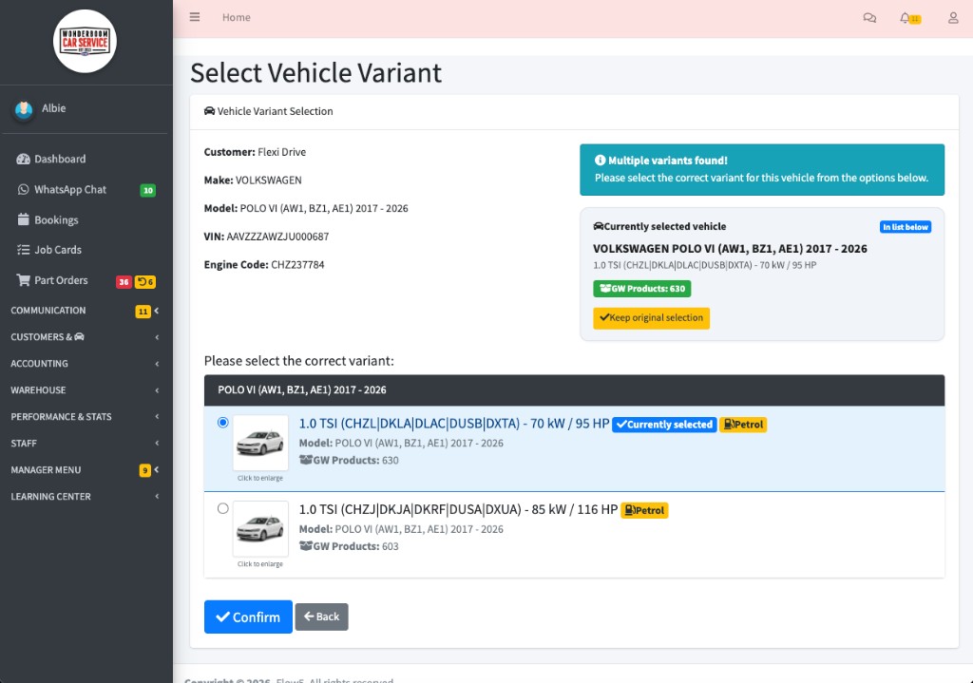Click the Petrol badge on 70 kW variant
The width and height of the screenshot is (973, 683).
coord(743,425)
